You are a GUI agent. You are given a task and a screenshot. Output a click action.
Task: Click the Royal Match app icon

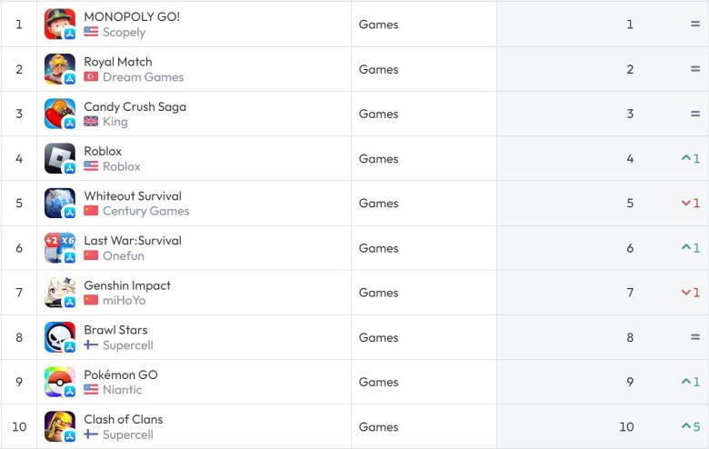(59, 69)
